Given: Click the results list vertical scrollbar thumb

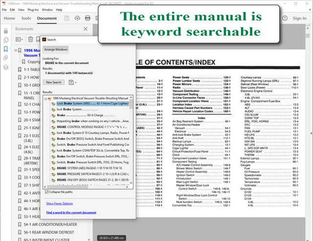Looking at the screenshot, I should pos(131,104).
